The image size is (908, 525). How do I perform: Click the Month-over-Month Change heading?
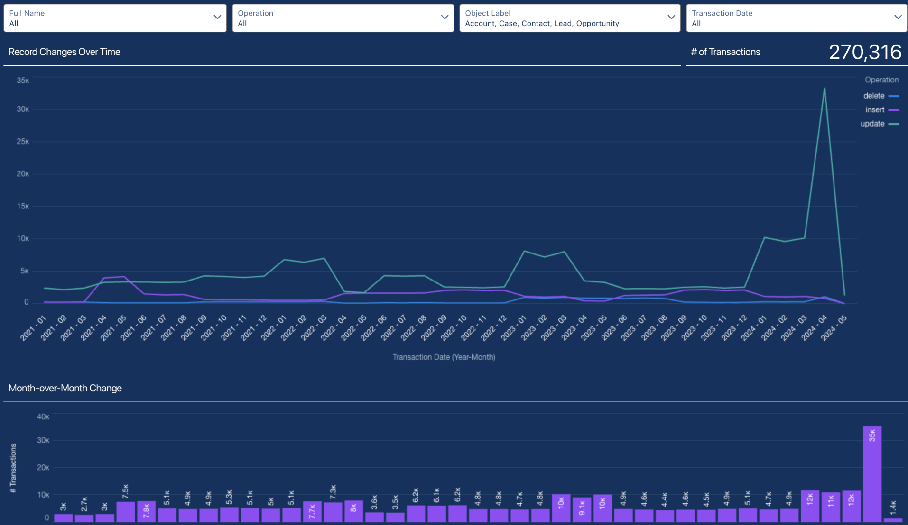click(65, 388)
